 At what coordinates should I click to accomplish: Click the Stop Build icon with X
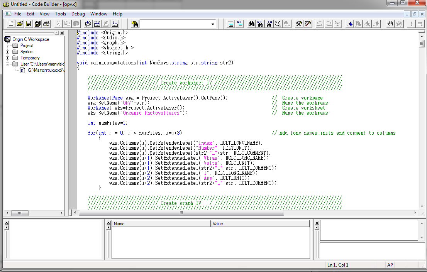106,24
